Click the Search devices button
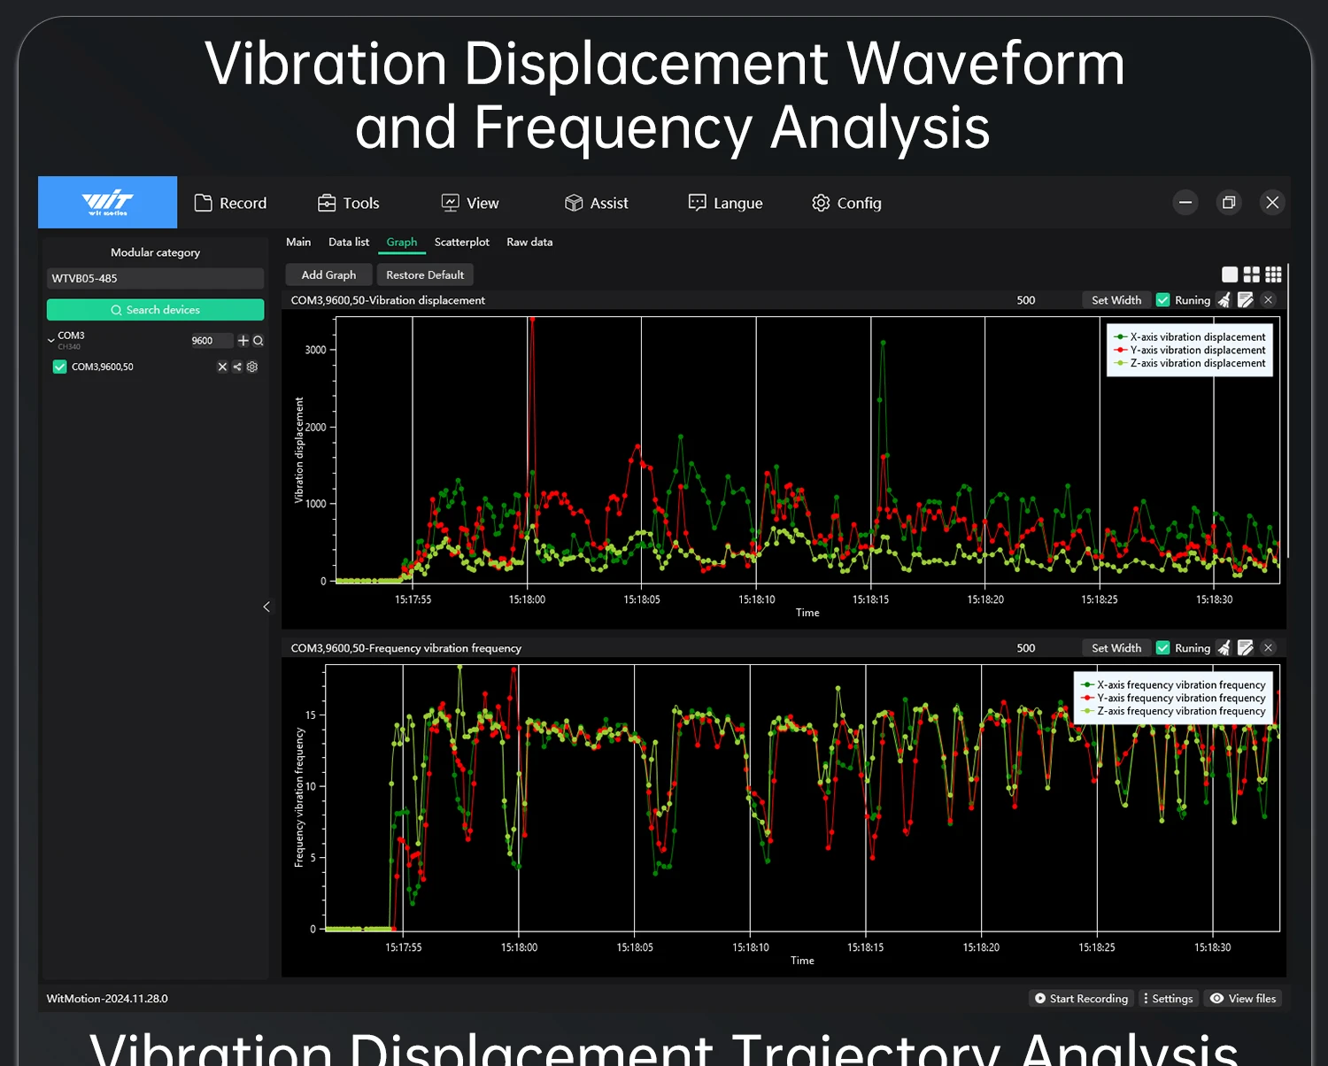Image resolution: width=1328 pixels, height=1066 pixels. click(155, 310)
